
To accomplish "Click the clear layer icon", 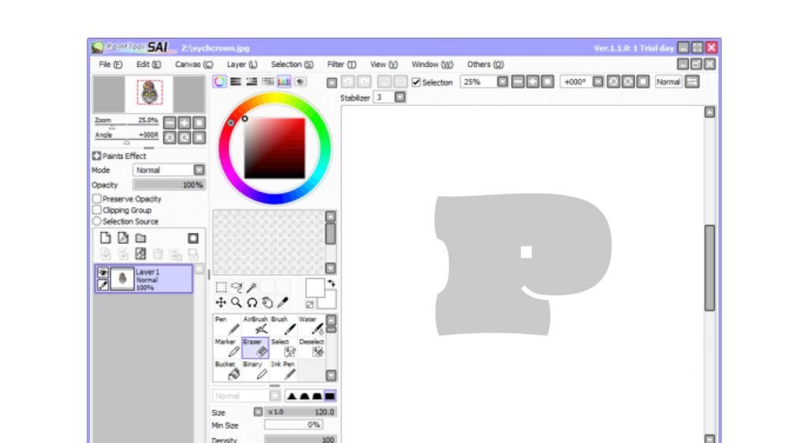I will (x=140, y=253).
